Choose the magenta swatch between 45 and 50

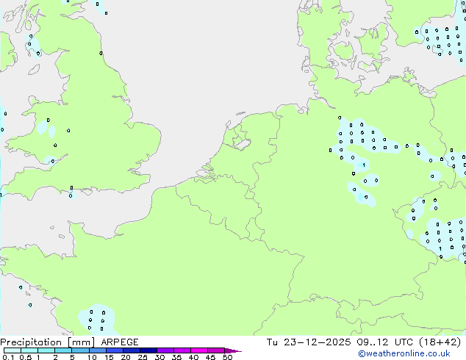[218, 351]
